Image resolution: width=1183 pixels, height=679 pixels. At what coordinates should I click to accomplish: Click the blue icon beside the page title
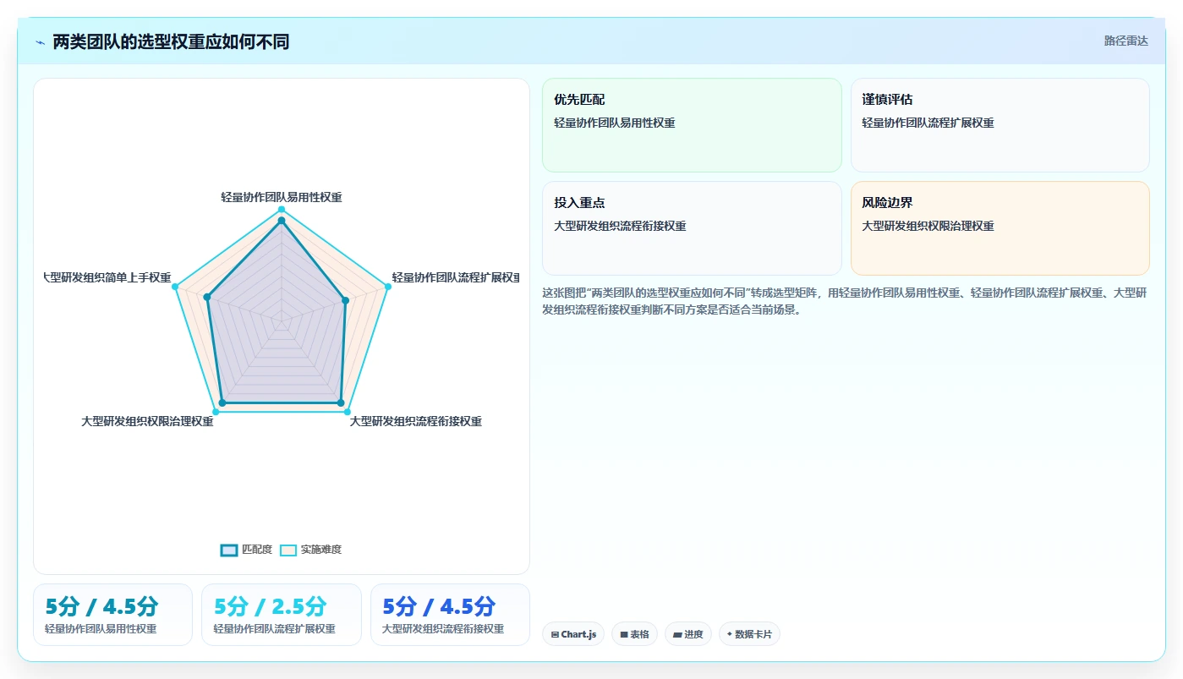[41, 41]
